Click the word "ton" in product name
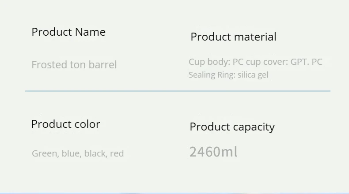The height and width of the screenshot is (194, 349). (78, 65)
